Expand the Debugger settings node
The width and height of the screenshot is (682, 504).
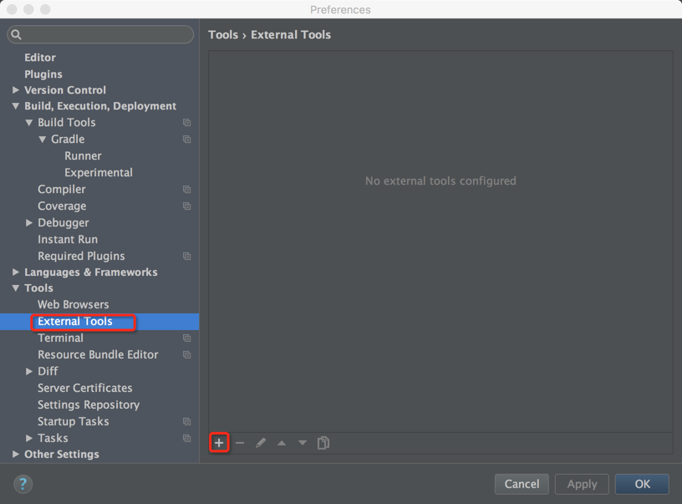click(29, 223)
